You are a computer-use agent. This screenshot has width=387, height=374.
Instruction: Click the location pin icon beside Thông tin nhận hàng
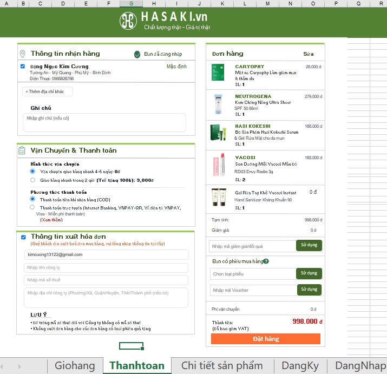(x=22, y=54)
